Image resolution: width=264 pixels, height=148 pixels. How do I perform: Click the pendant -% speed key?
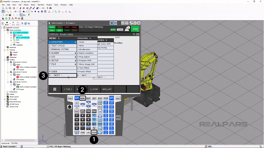(100, 132)
